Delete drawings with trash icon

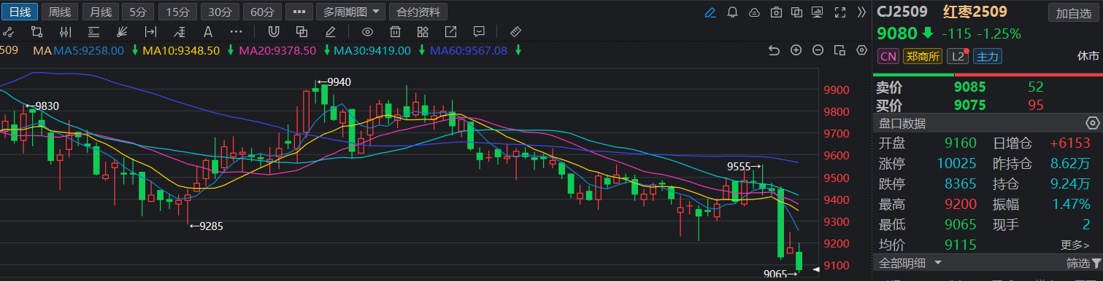395,31
